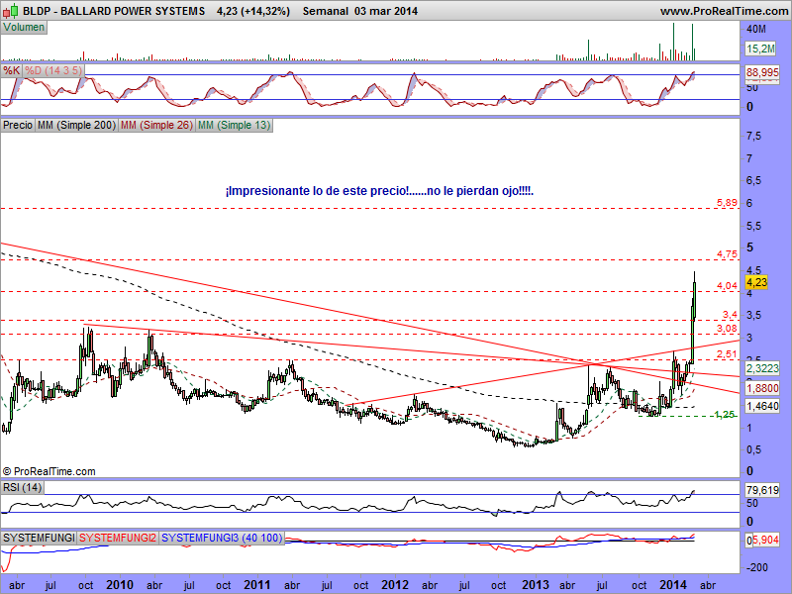
Task: Click the 2011 year label on time axis
Action: coord(257,585)
